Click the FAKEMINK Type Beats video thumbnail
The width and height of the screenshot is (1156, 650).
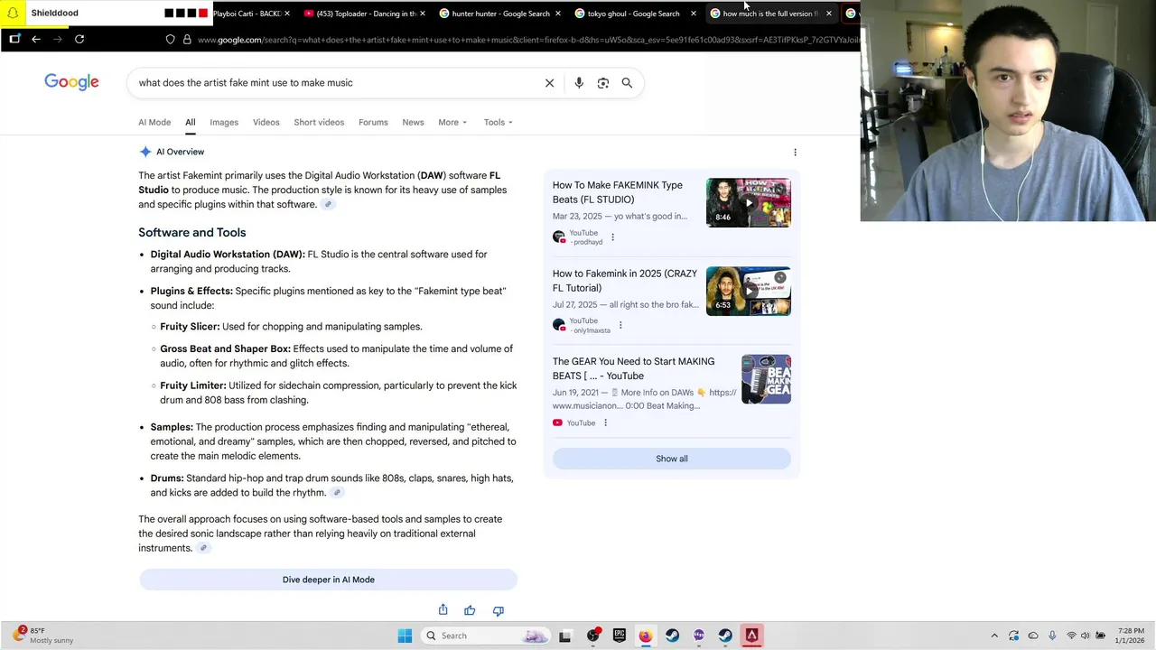(748, 202)
